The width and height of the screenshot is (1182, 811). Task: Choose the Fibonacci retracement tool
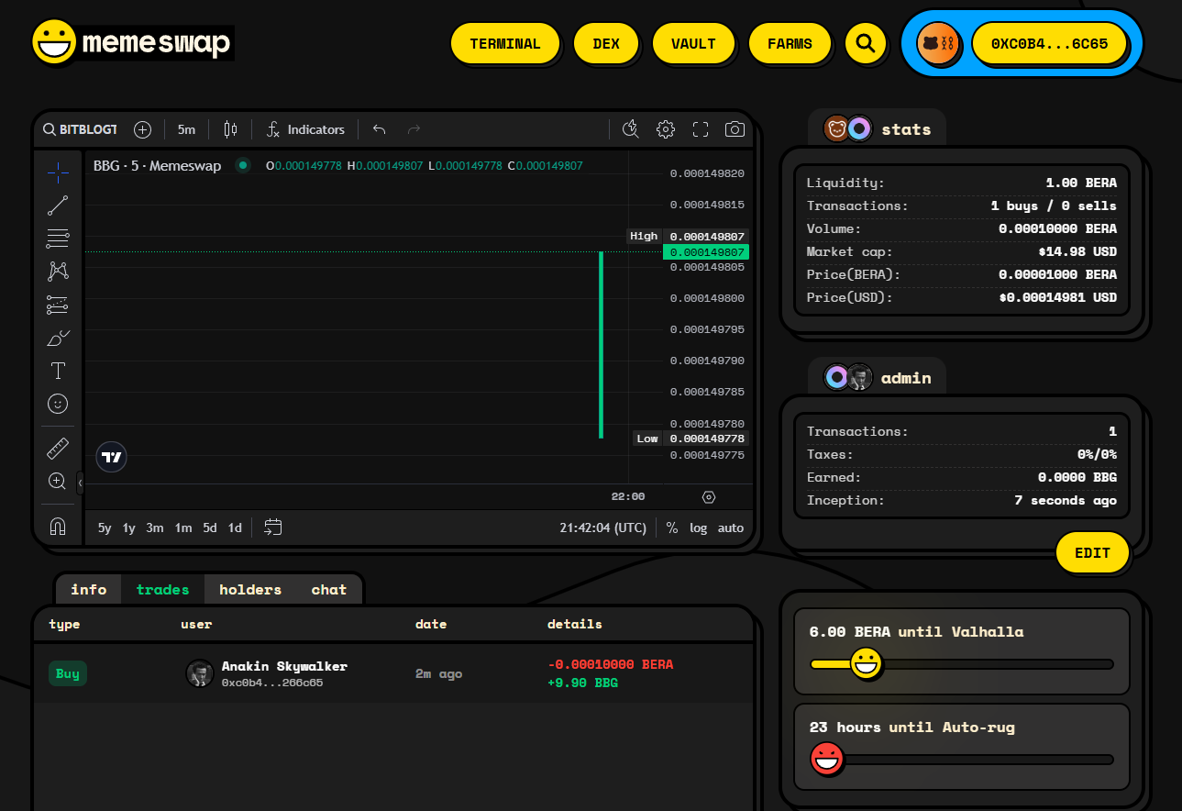(58, 239)
